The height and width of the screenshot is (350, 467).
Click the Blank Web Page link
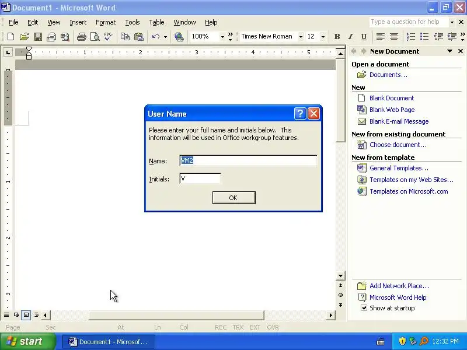392,110
